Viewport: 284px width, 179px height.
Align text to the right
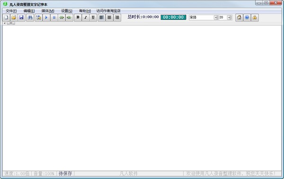pos(117,17)
